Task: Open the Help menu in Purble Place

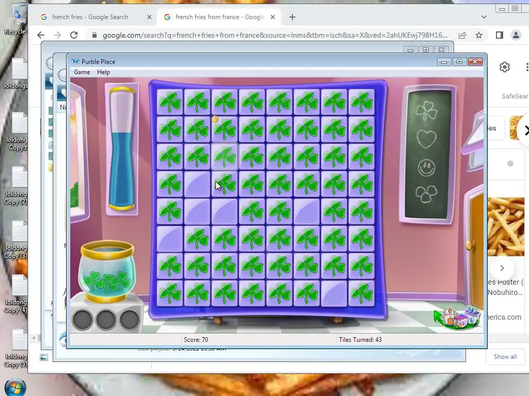Action: [x=103, y=72]
